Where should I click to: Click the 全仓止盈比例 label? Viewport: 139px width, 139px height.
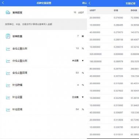(20, 49)
